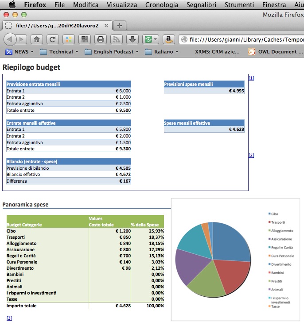Open the RSS feed subscribe icon
The image size is (304, 325).
click(x=117, y=39)
